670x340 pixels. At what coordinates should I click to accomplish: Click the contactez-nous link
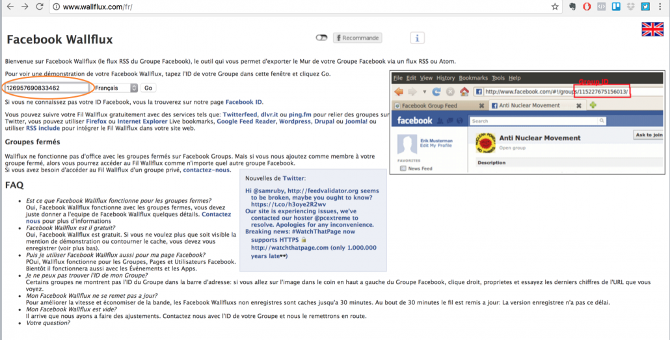coord(206,170)
